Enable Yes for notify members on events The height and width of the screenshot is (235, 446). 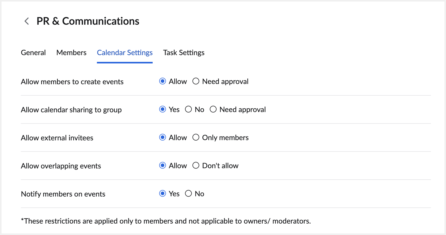163,193
